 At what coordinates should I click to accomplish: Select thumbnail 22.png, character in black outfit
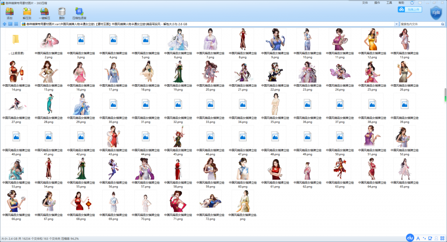point(275,72)
